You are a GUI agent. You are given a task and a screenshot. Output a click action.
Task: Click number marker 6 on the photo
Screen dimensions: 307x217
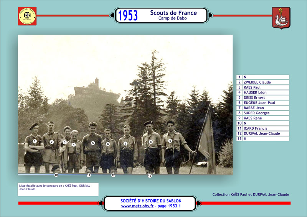pyautogui.click(x=108, y=144)
